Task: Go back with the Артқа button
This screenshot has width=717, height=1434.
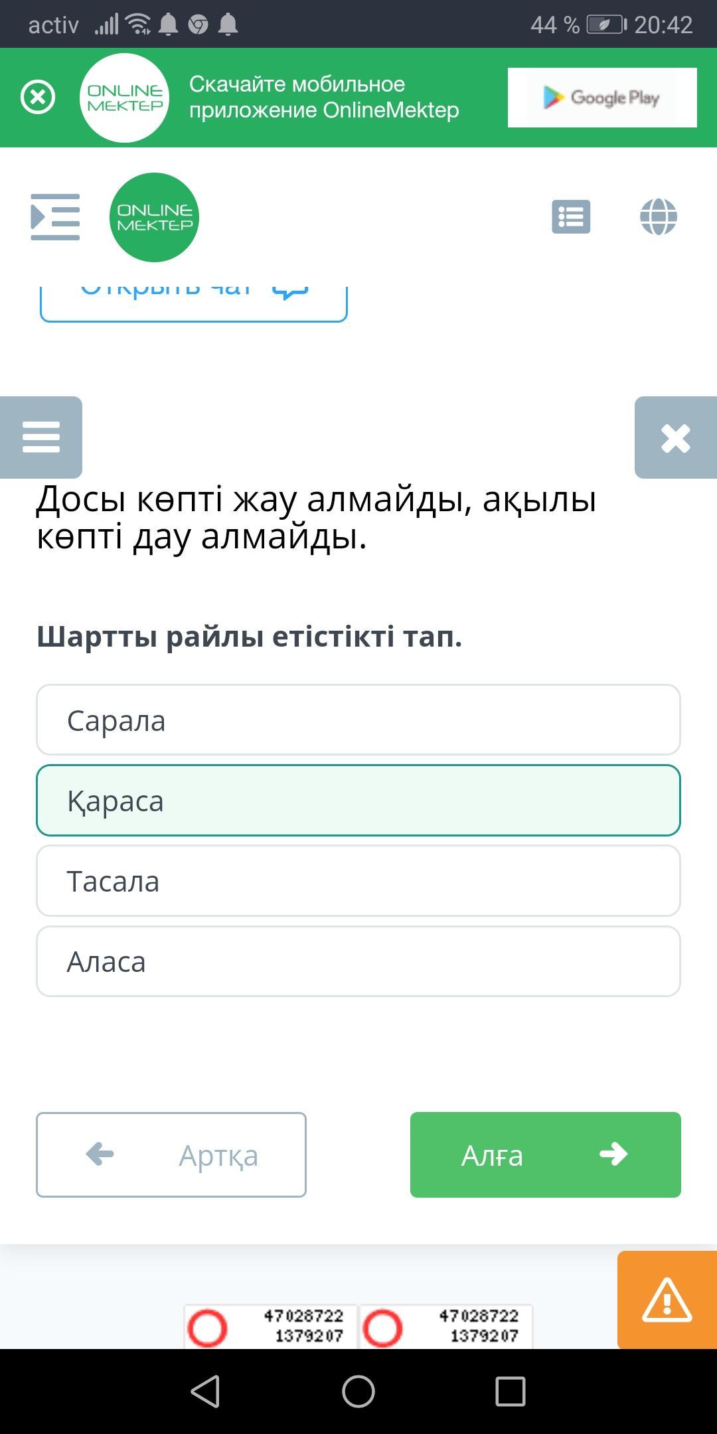Action: (171, 1155)
